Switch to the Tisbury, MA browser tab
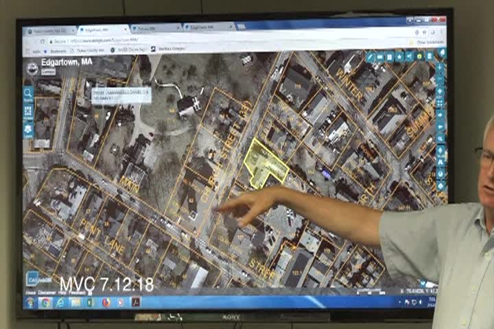The width and height of the screenshot is (494, 329). [x=155, y=28]
